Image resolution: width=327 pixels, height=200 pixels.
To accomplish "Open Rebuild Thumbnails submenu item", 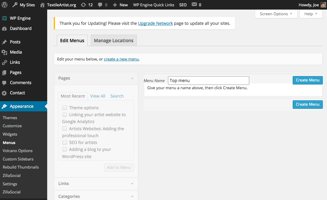I will coord(21,167).
